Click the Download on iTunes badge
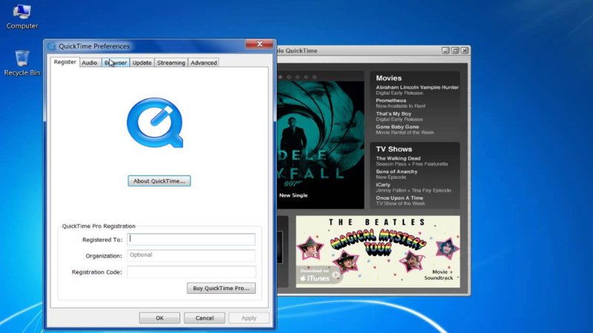Image resolution: width=593 pixels, height=333 pixels. coord(319,275)
